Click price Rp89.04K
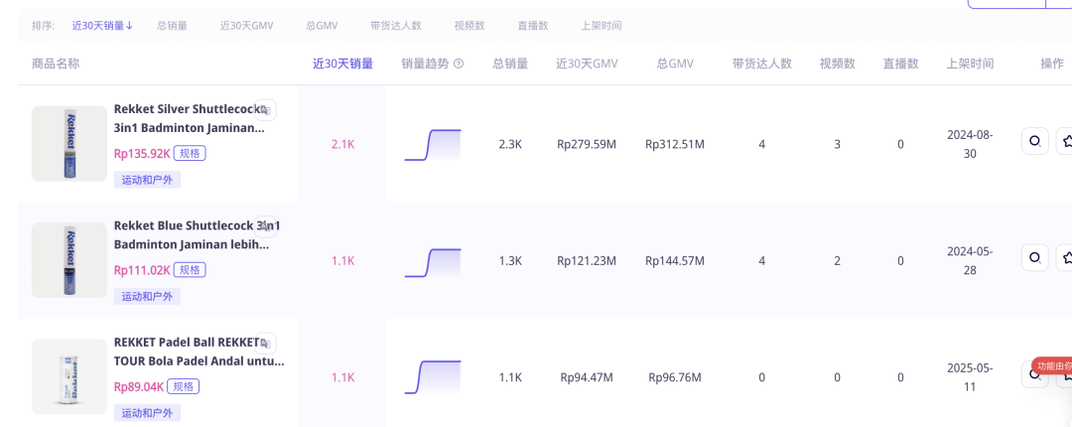Screen dimensions: 1072x427 pyautogui.click(x=138, y=386)
